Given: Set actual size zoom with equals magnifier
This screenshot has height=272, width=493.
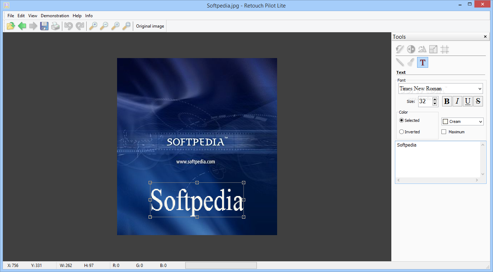Looking at the screenshot, I should pos(115,26).
